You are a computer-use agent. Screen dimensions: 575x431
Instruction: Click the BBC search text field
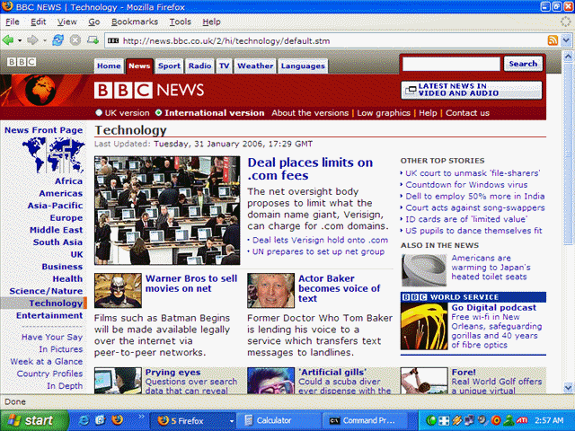pyautogui.click(x=451, y=64)
